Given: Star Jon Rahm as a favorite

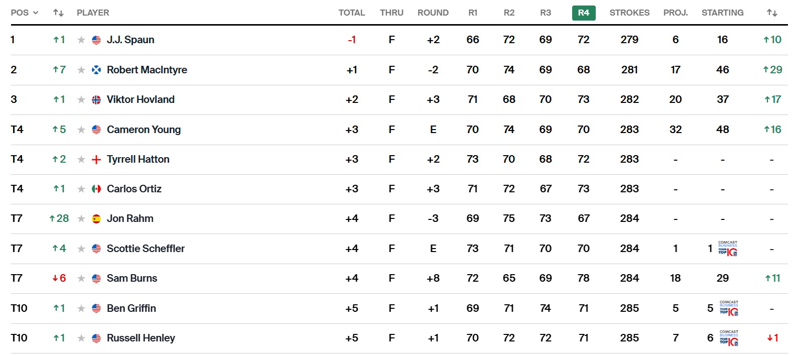Looking at the screenshot, I should pos(81,219).
